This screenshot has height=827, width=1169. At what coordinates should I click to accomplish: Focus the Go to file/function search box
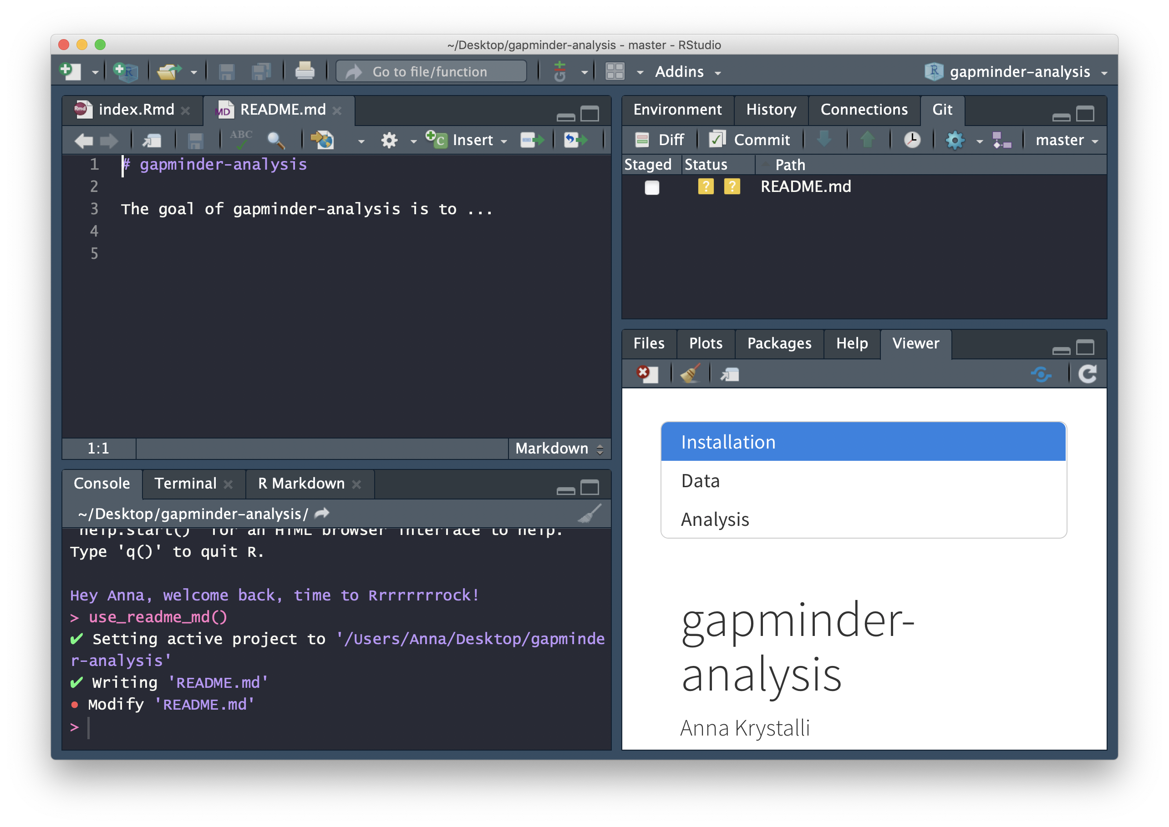tap(431, 71)
